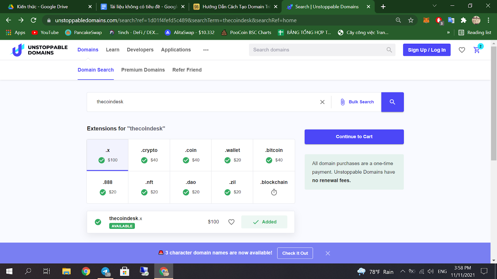Viewport: 497px width, 279px height.
Task: Go to Refer Friend tab
Action: point(187,70)
